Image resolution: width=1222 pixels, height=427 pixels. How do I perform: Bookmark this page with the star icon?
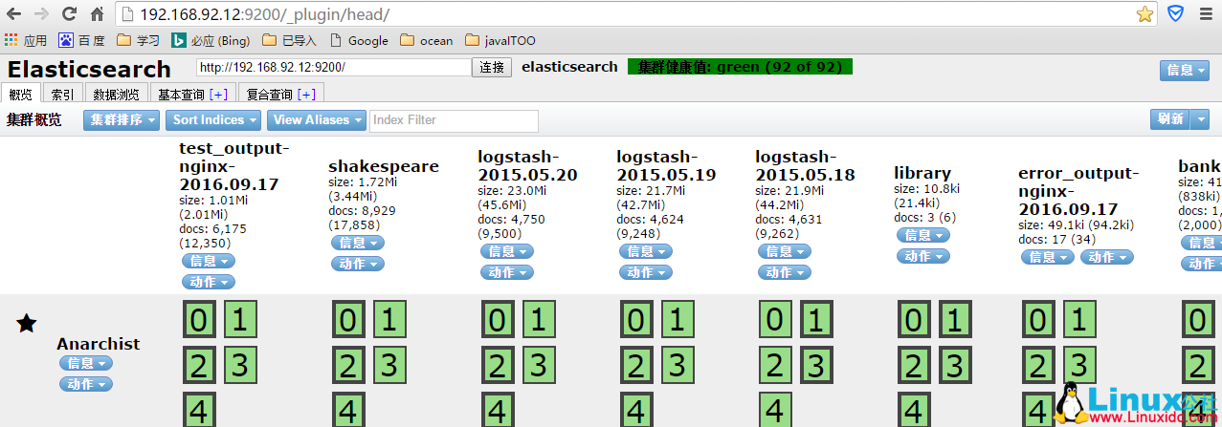click(x=1144, y=14)
